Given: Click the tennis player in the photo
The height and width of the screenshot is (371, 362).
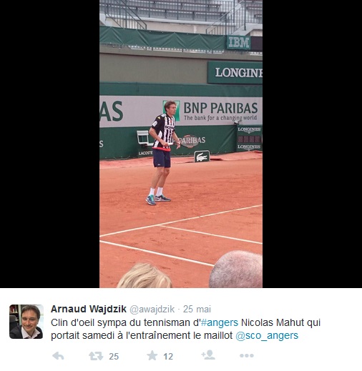Looking at the screenshot, I should pos(162,153).
